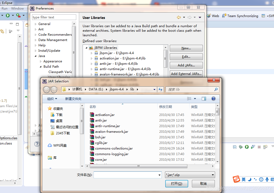Open WPS网盘 cloud drive

57,146
